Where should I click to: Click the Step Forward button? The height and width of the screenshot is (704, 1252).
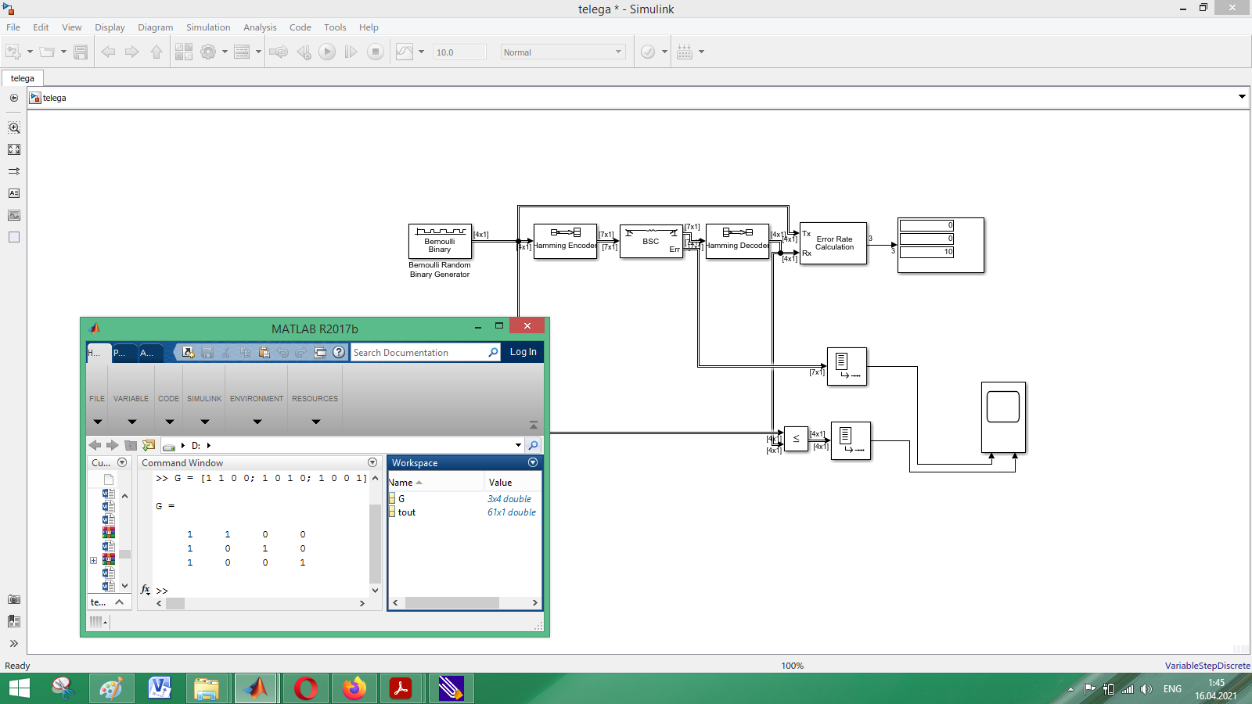[x=351, y=52]
